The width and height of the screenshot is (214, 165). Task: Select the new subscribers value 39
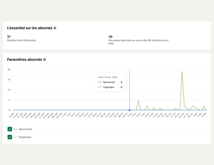tap(110, 37)
